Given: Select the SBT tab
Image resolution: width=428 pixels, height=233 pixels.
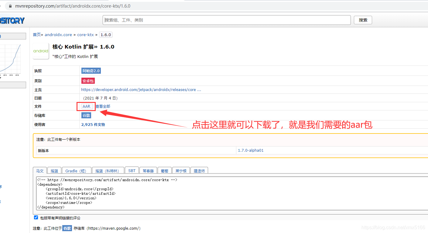Looking at the screenshot, I should click(132, 171).
